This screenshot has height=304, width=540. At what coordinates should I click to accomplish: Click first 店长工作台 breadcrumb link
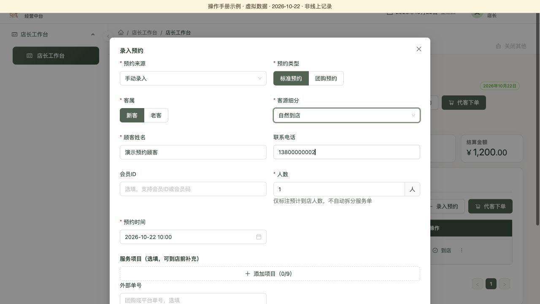tap(144, 33)
